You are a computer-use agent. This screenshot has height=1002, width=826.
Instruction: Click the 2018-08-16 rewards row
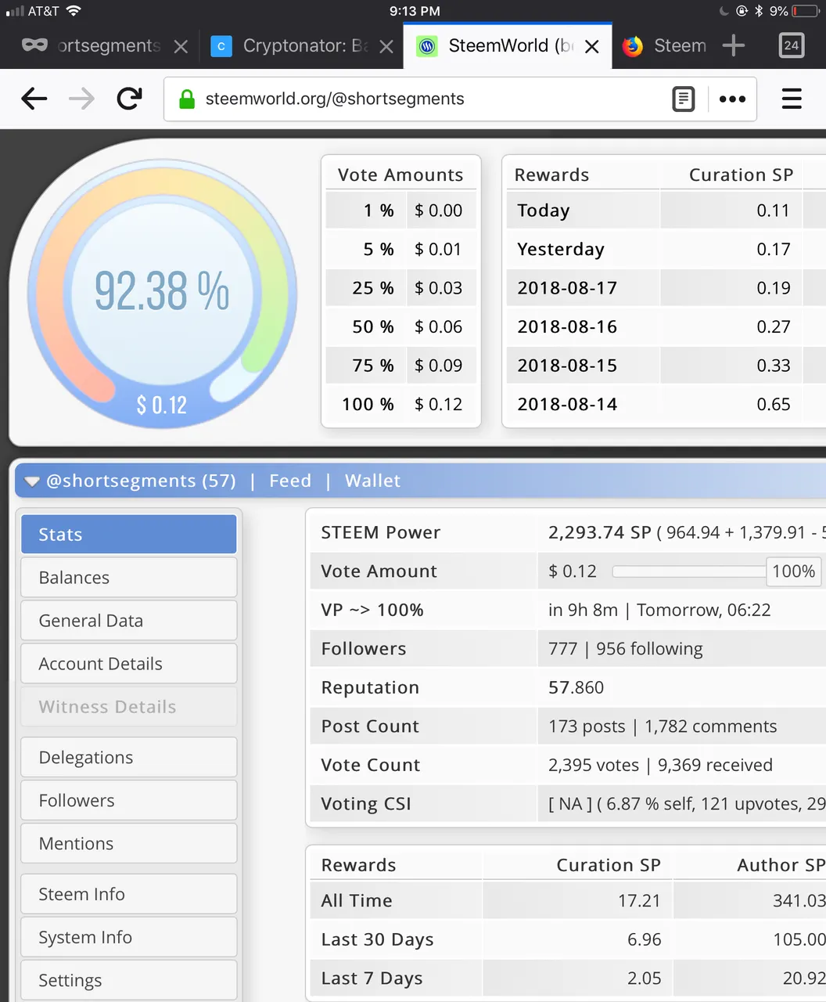coord(665,326)
